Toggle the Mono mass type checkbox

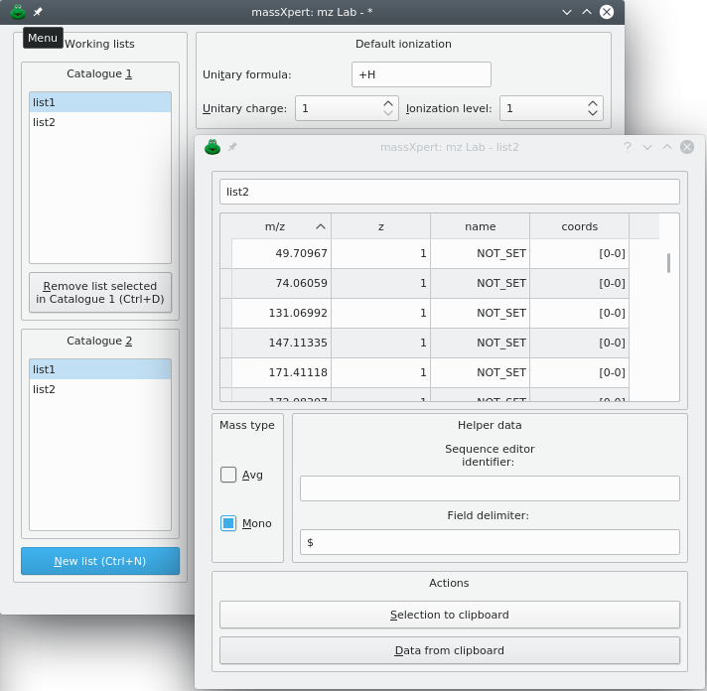pyautogui.click(x=228, y=523)
